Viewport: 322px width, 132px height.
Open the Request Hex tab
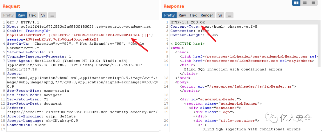point(32,15)
